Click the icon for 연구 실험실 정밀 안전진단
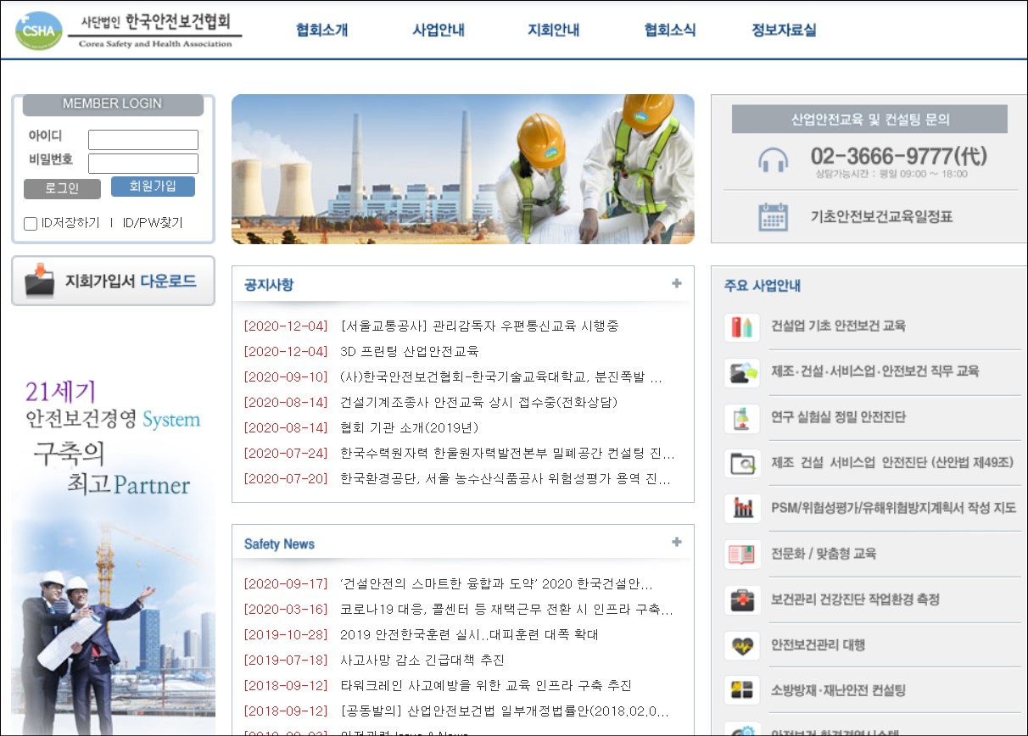 tap(742, 418)
